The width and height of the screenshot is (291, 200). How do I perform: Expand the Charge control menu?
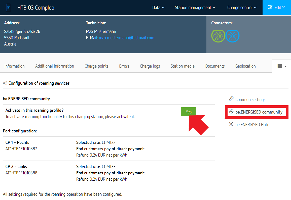click(x=242, y=8)
